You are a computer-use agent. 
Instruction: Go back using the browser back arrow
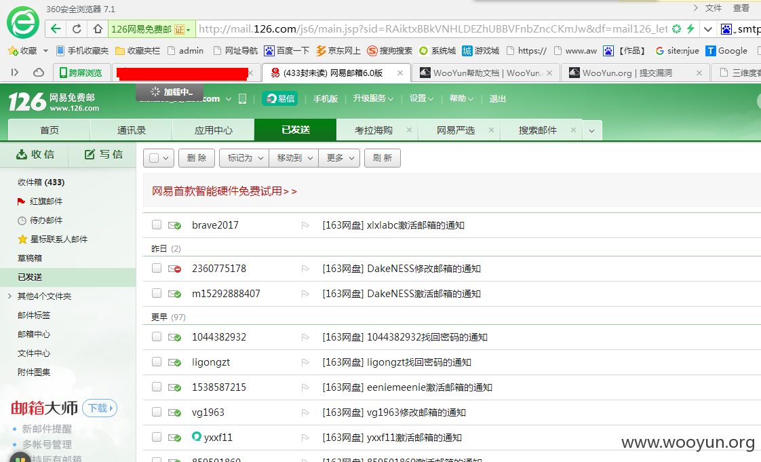click(56, 28)
